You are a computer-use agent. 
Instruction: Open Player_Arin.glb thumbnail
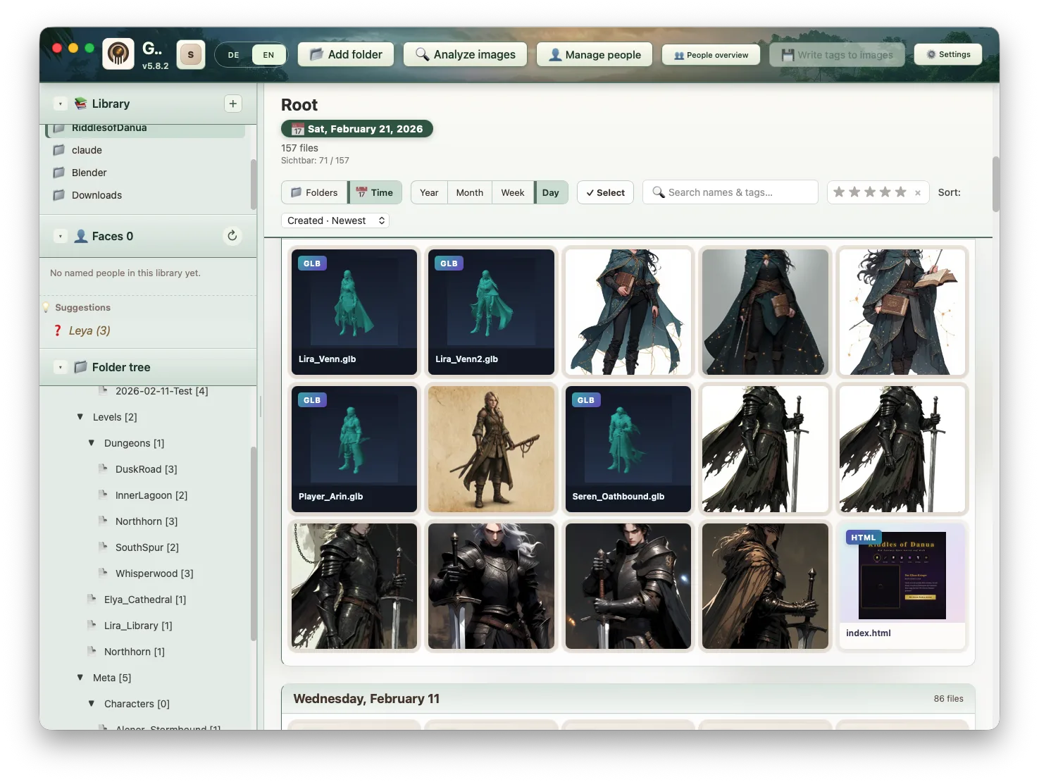[354, 449]
